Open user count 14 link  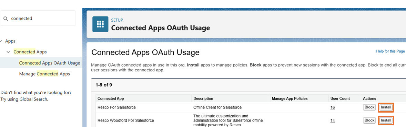[x=333, y=120]
